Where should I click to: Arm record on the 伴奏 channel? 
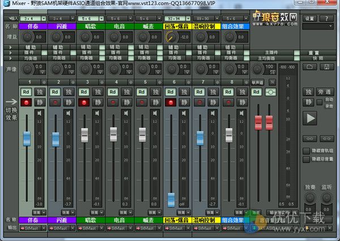click(26, 102)
